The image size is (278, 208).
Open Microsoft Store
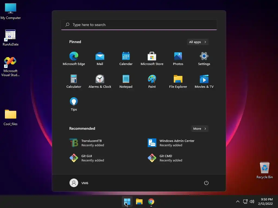[x=152, y=59]
